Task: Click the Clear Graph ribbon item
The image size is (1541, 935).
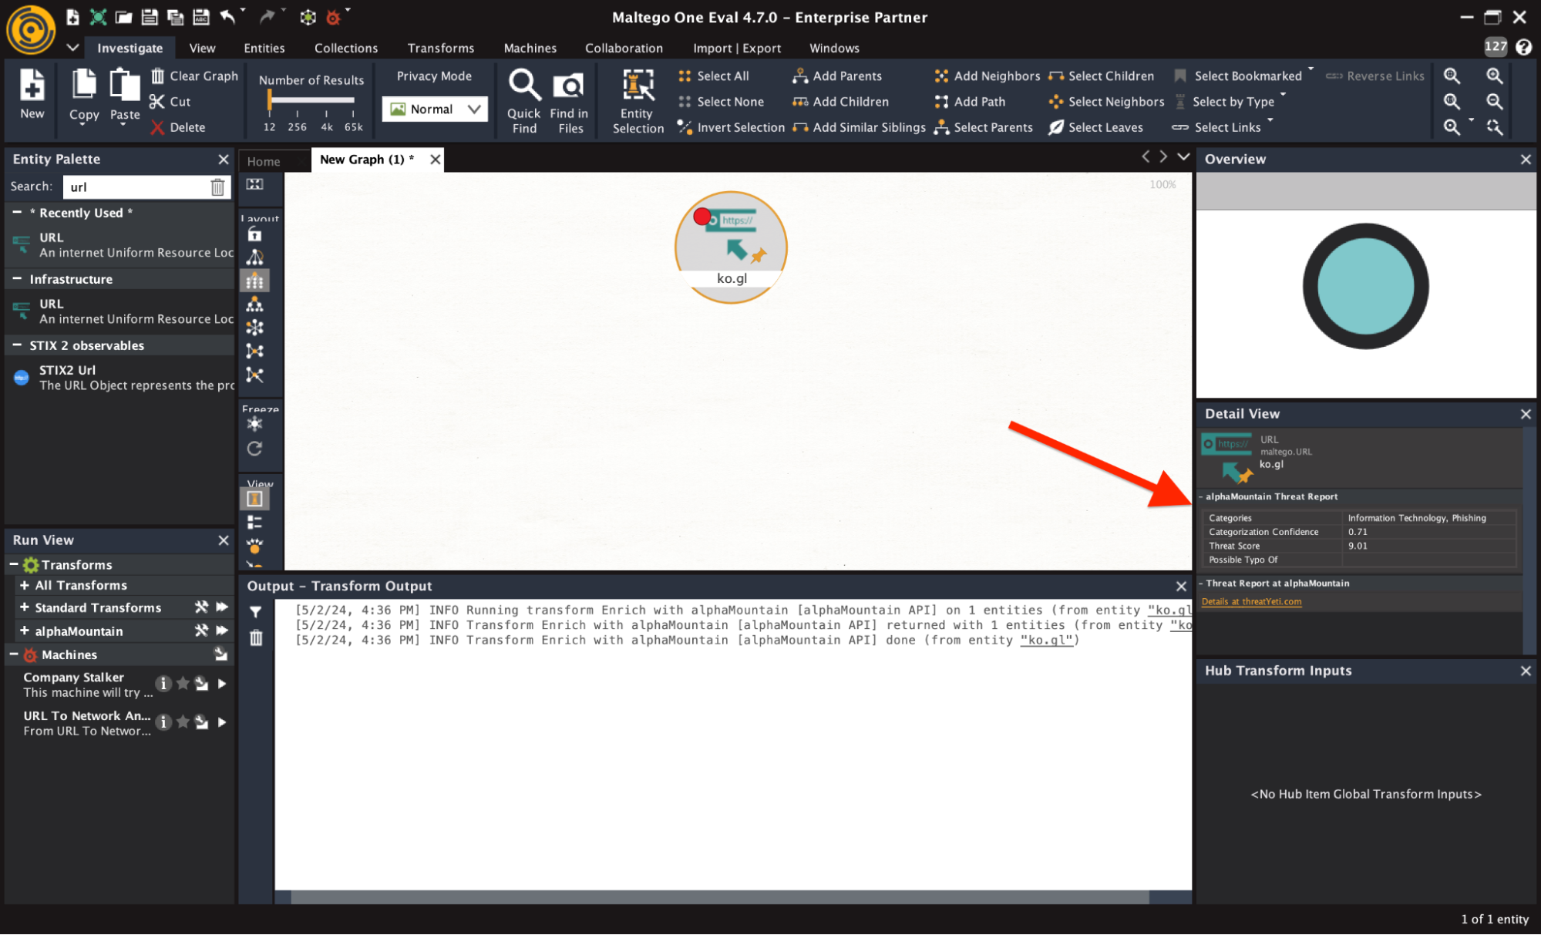Action: tap(194, 76)
